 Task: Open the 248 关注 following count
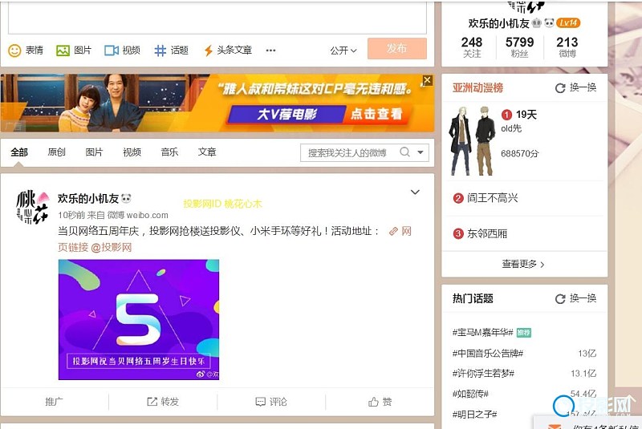472,47
